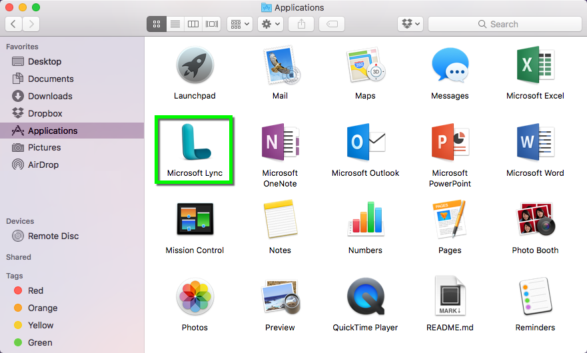This screenshot has width=587, height=353.
Task: Open the Launchpad app icon
Action: click(x=195, y=65)
